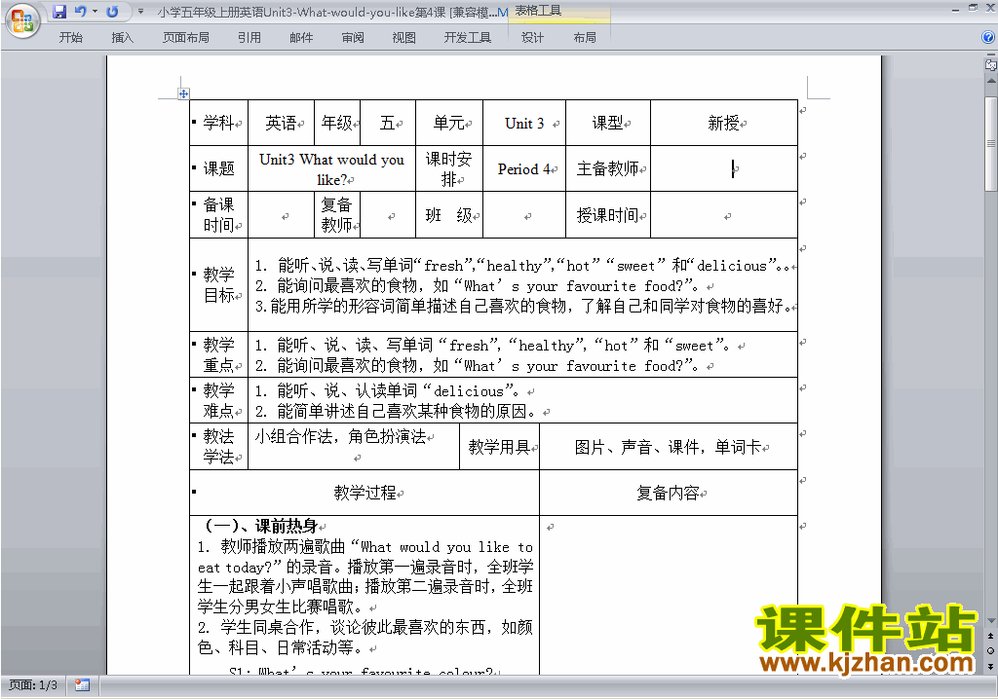
Task: Go to next page with the double-down arrow
Action: coord(991,666)
